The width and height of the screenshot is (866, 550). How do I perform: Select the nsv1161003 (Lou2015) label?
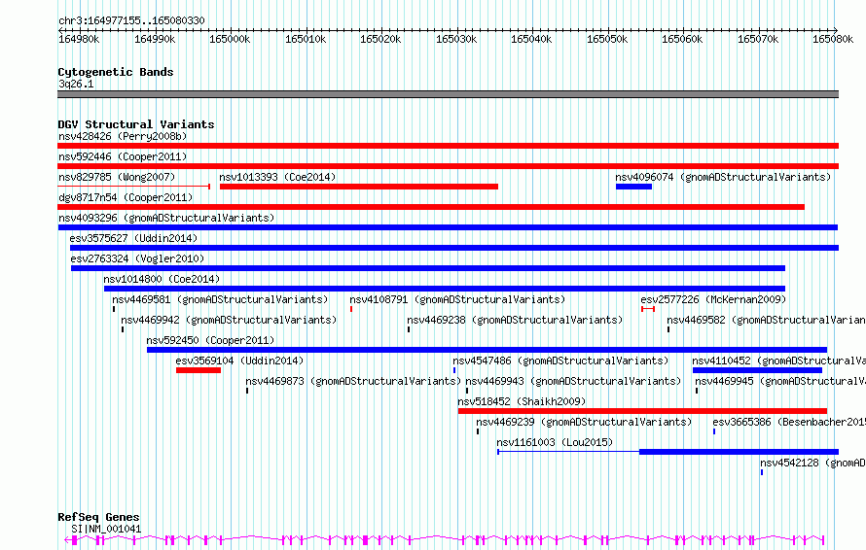(555, 442)
